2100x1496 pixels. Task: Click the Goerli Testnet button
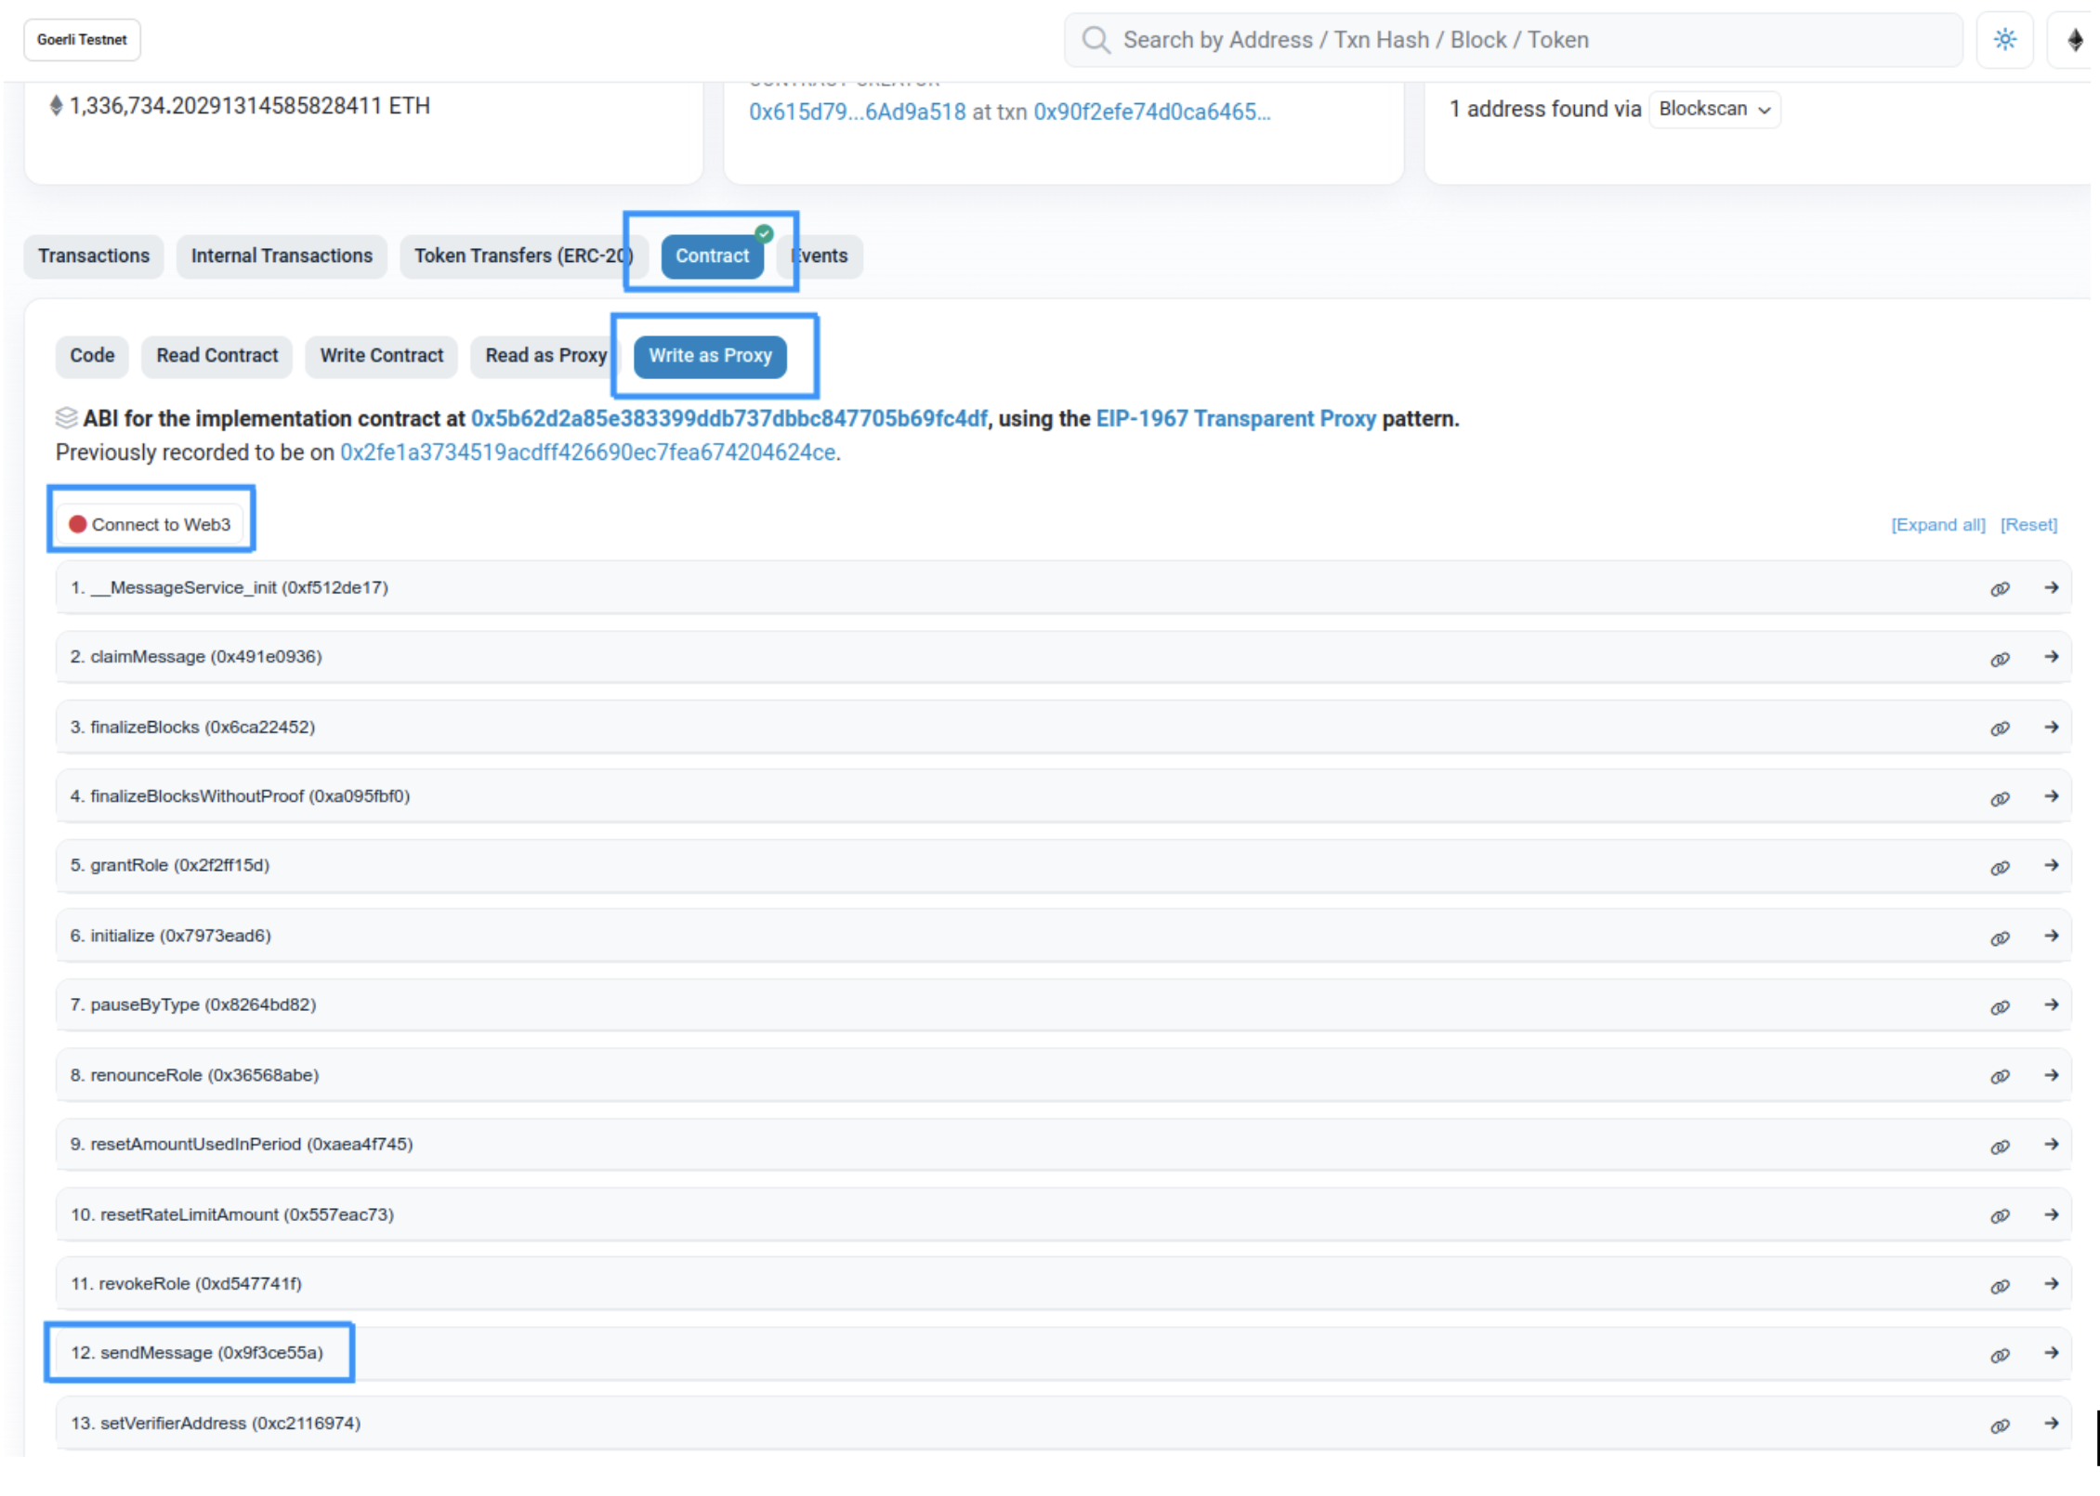click(82, 40)
